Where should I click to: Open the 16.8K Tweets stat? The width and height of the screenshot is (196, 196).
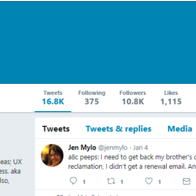click(53, 98)
